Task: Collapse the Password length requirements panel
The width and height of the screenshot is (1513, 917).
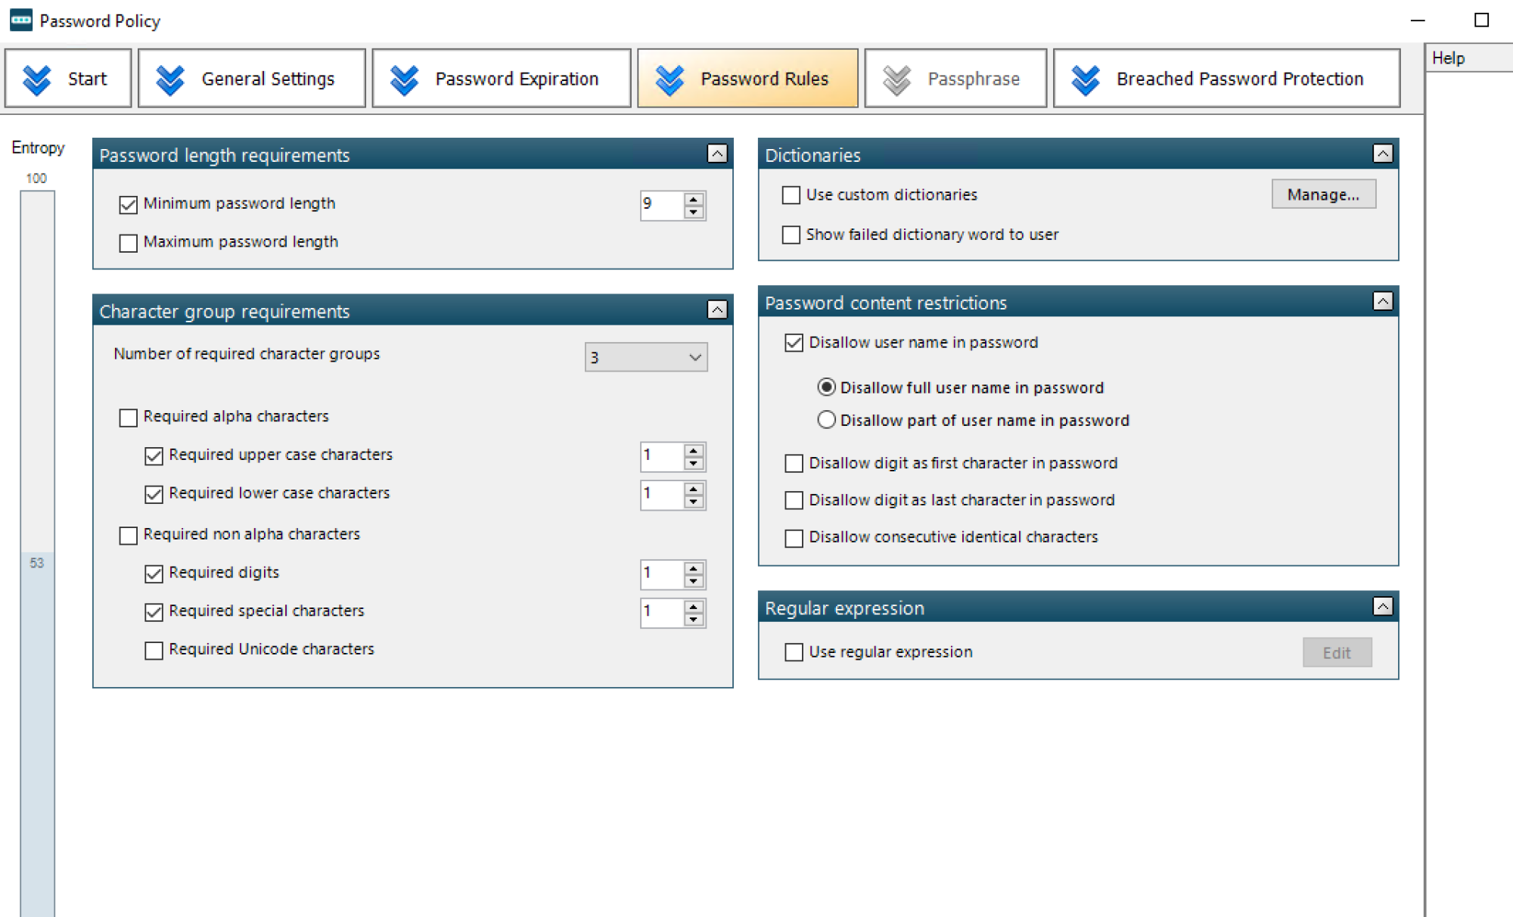Action: [x=717, y=154]
